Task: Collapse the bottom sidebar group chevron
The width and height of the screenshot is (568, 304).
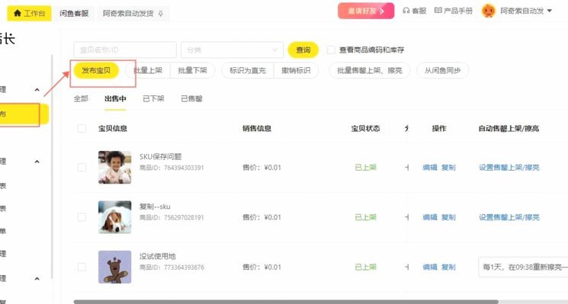Action: (x=37, y=279)
